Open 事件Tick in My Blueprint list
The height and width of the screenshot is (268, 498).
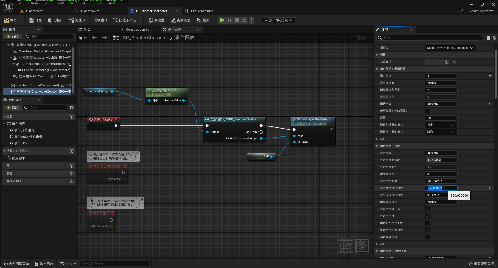tap(21, 143)
